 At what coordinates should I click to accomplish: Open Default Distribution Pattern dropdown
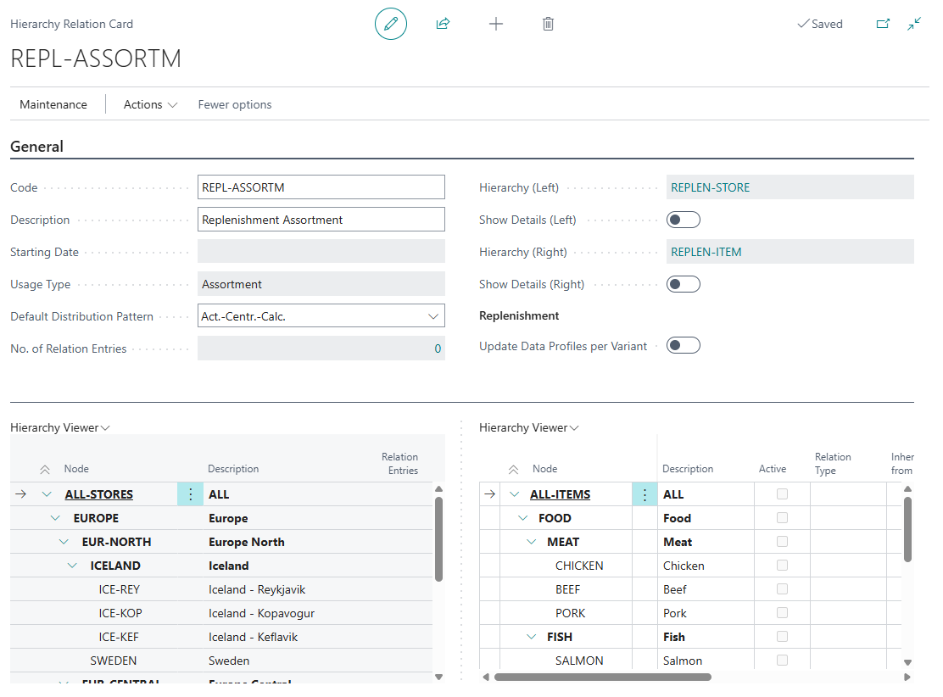[433, 316]
